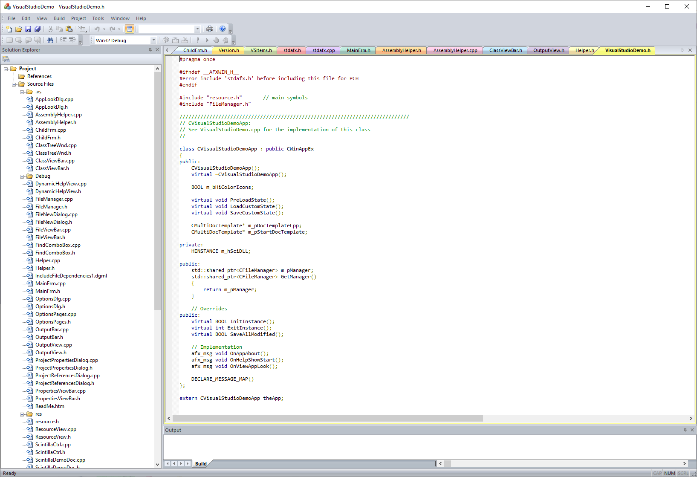Toggle the Solution Explorer auto-hide pin

[x=150, y=50]
